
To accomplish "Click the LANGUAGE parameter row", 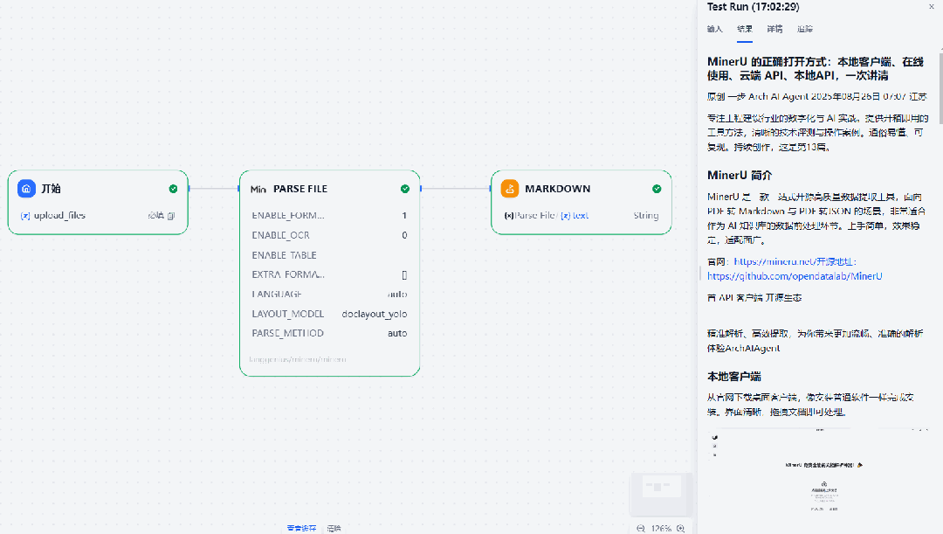I will point(329,295).
